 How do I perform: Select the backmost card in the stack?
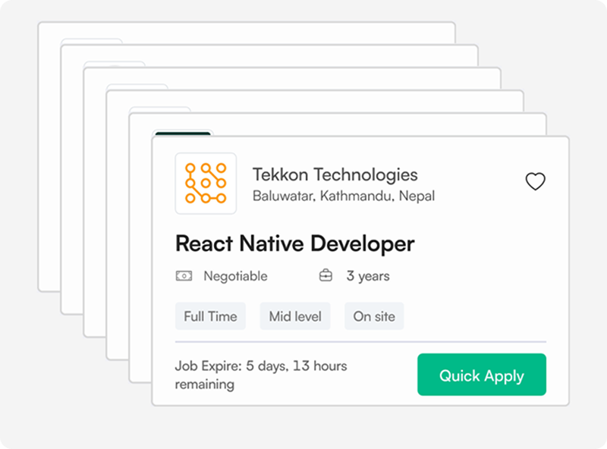coord(49,152)
